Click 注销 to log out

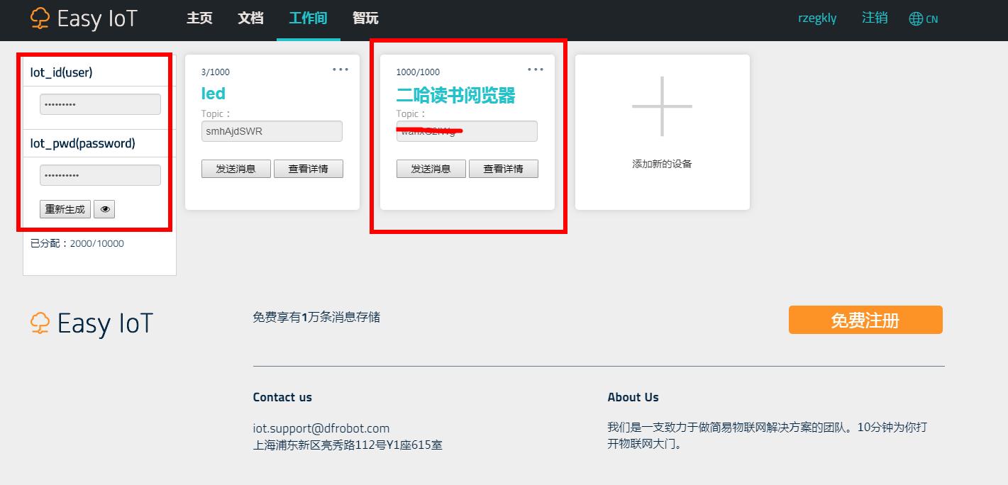coord(875,18)
